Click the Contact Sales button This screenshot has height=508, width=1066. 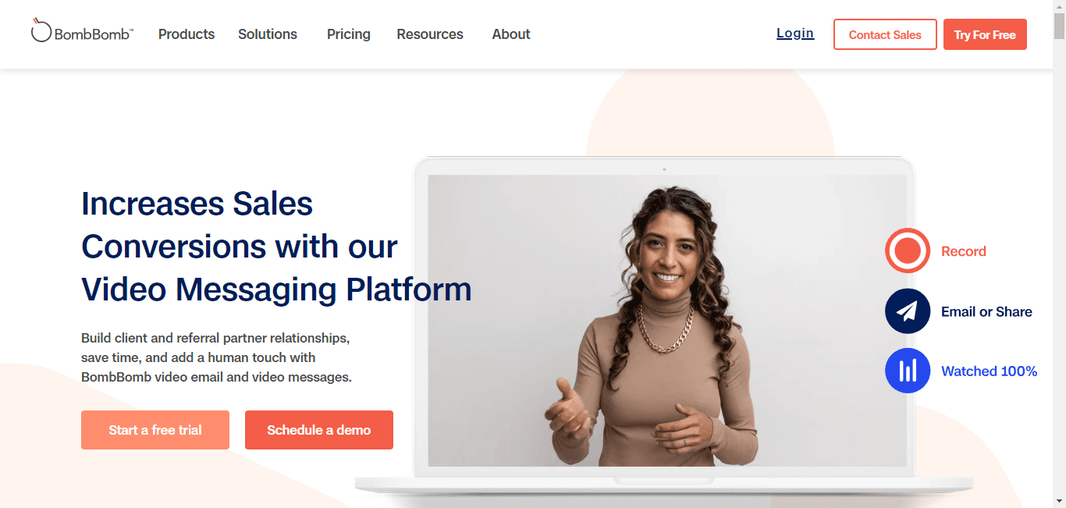(x=885, y=34)
